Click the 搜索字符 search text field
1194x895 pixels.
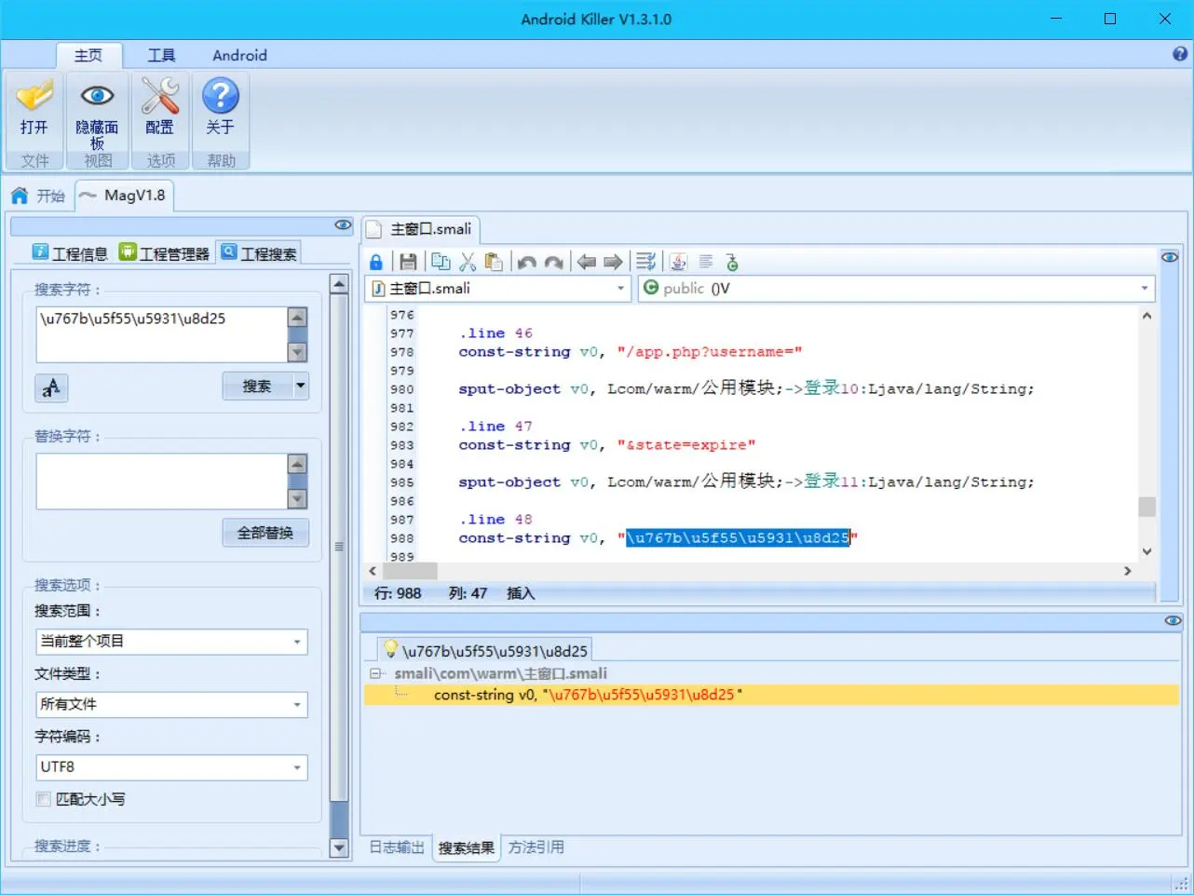coord(162,334)
